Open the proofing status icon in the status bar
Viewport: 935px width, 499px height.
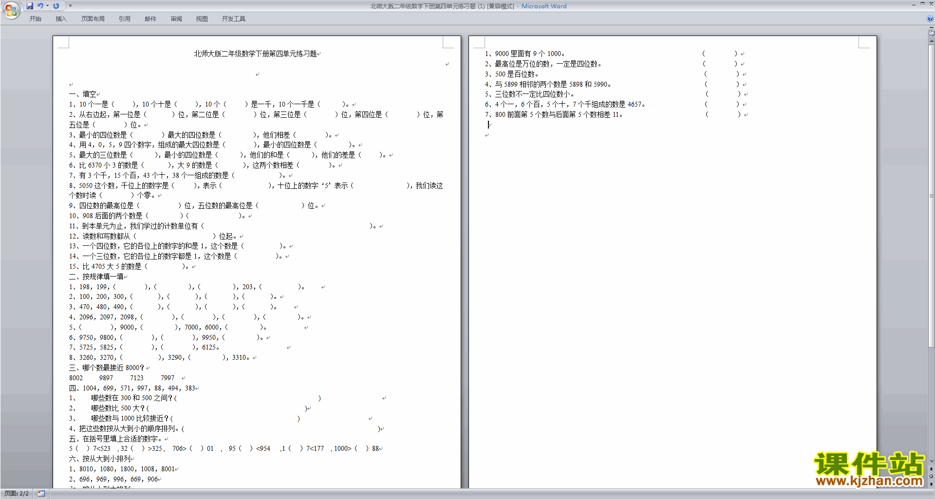click(x=41, y=494)
